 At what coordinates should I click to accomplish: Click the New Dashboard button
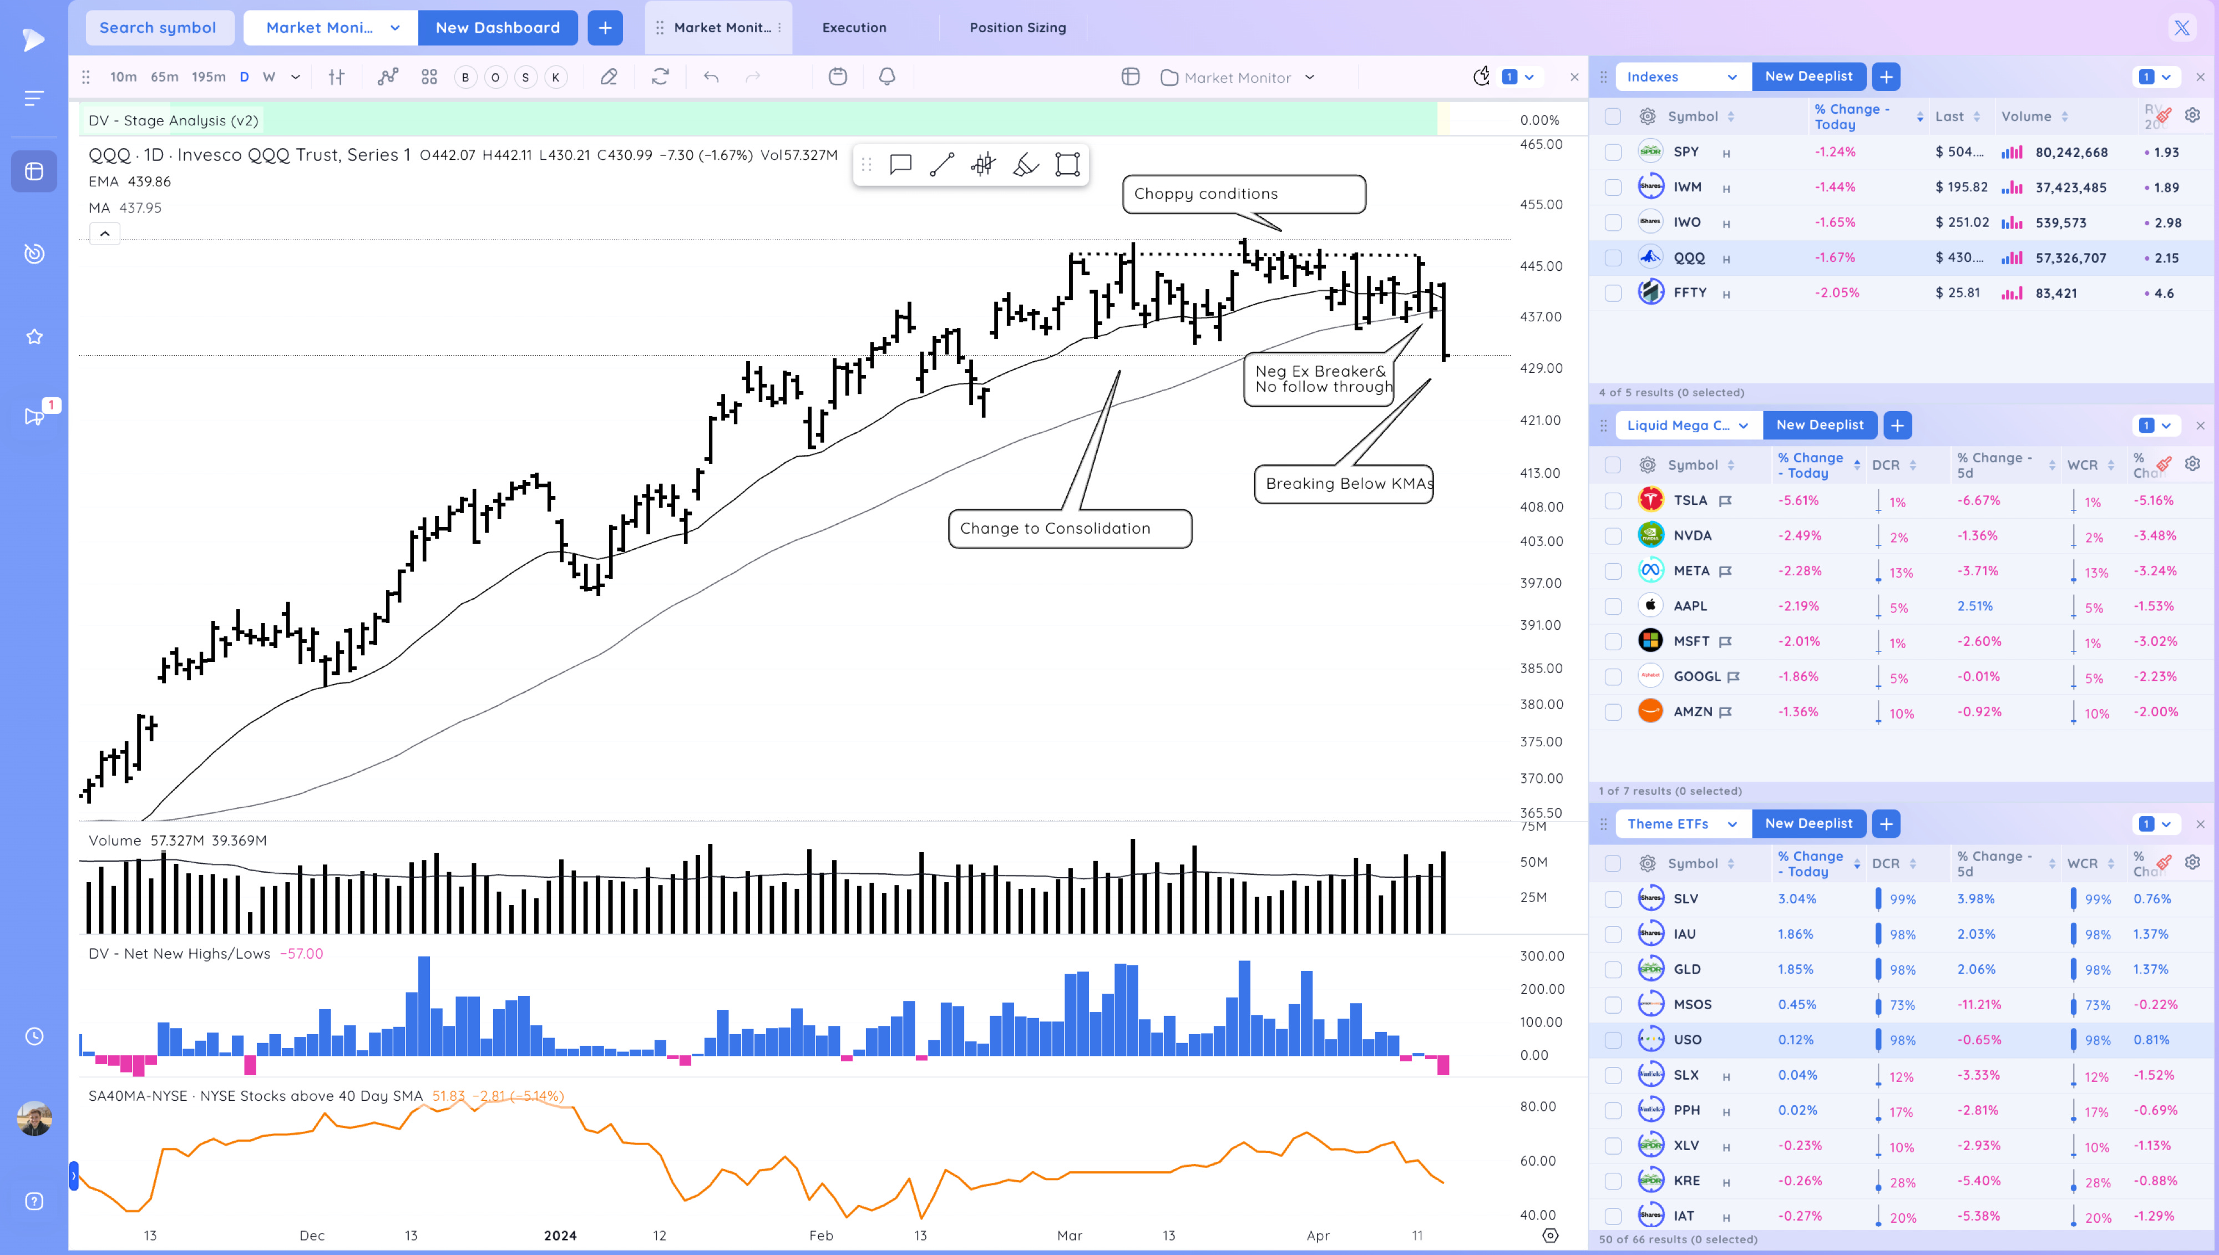497,28
